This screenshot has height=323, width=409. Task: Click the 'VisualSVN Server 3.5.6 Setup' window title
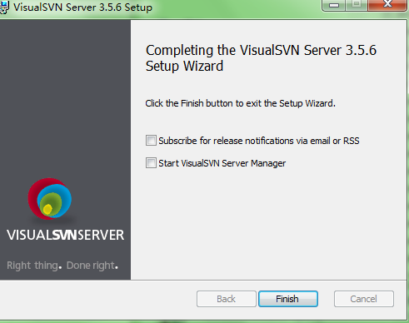(x=82, y=7)
